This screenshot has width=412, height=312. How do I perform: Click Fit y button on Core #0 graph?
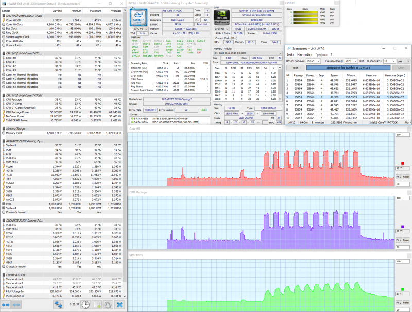click(x=399, y=177)
